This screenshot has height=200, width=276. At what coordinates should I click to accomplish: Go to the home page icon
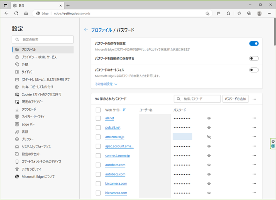pyautogui.click(x=26, y=13)
